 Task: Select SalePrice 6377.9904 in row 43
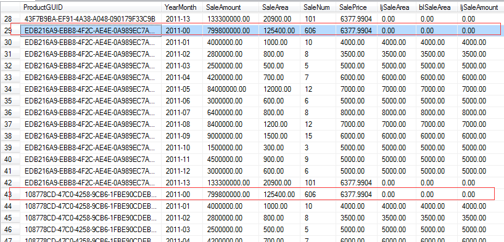[x=357, y=195]
